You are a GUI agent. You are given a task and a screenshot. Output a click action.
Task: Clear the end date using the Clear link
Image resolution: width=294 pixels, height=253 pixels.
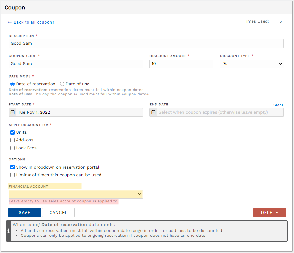tap(278, 105)
